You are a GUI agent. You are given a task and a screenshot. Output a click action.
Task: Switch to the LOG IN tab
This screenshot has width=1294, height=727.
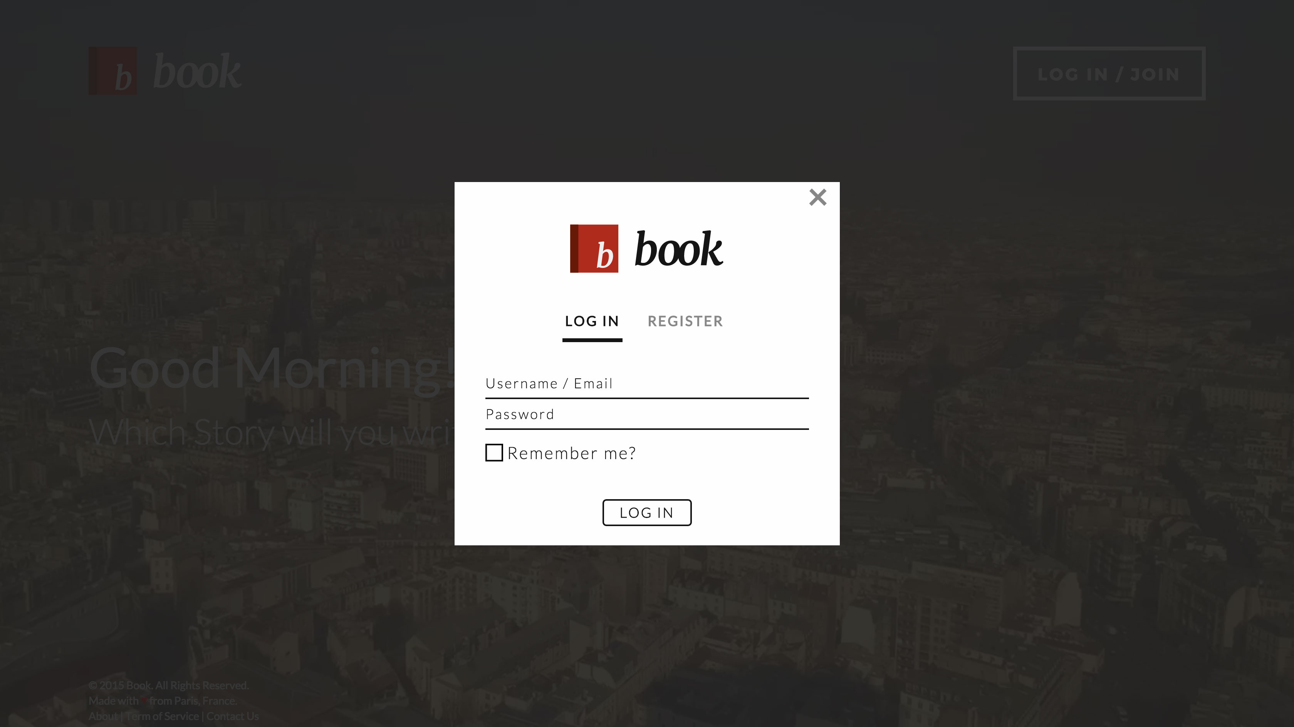(592, 321)
